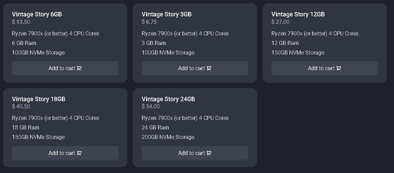Open the Vintage Story 24GB plan title
This screenshot has height=173, width=394.
click(168, 99)
